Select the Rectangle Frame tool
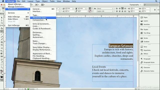 point(2,42)
